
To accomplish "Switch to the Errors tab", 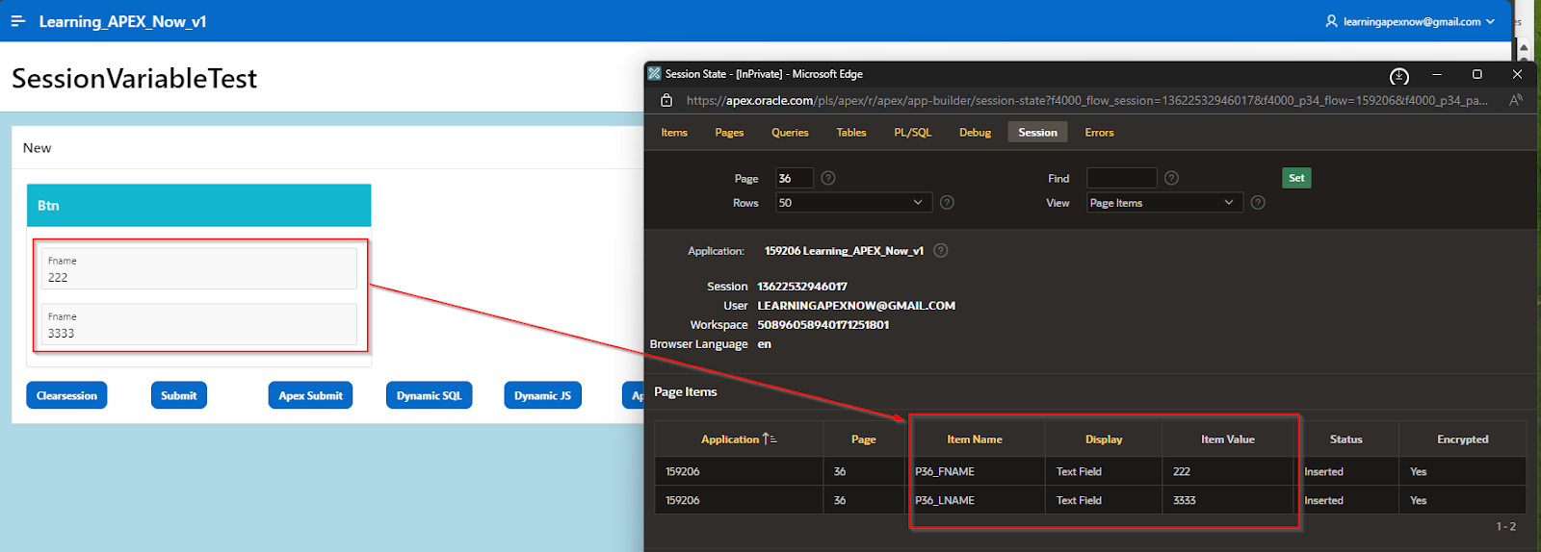I will pos(1099,133).
